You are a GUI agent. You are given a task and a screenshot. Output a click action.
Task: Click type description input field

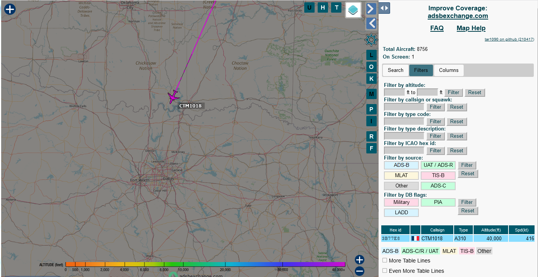click(404, 136)
